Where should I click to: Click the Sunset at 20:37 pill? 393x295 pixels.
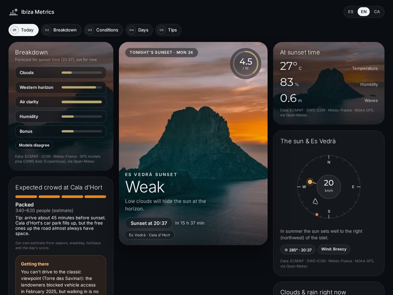coord(149,223)
